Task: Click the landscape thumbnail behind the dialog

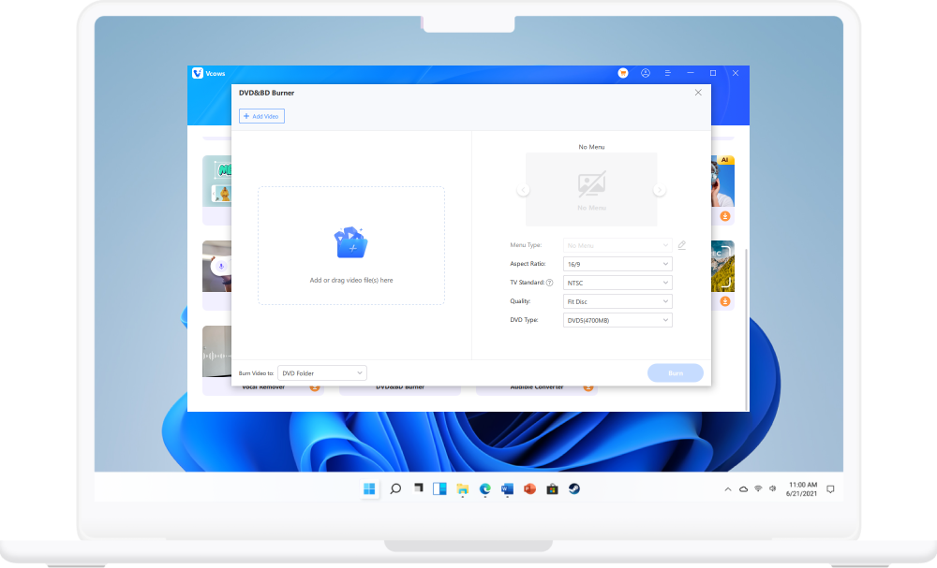Action: coord(722,266)
